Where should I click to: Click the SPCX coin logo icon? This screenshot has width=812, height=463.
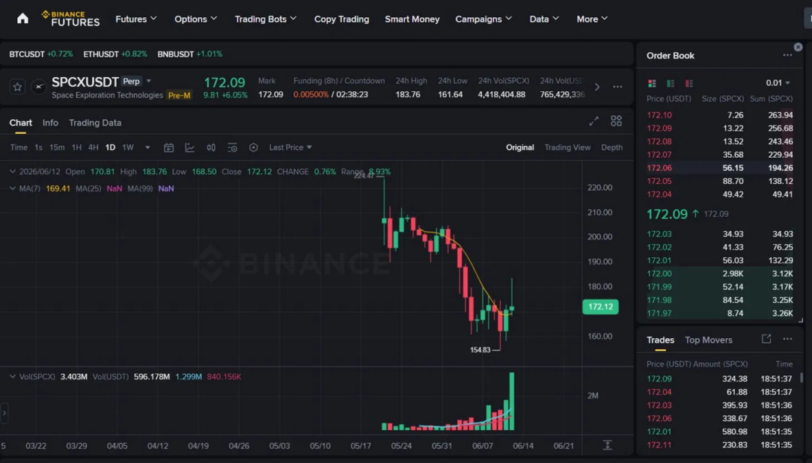[x=38, y=87]
